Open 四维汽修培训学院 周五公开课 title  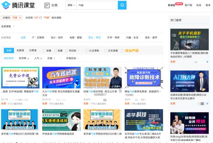[x=100, y=91]
